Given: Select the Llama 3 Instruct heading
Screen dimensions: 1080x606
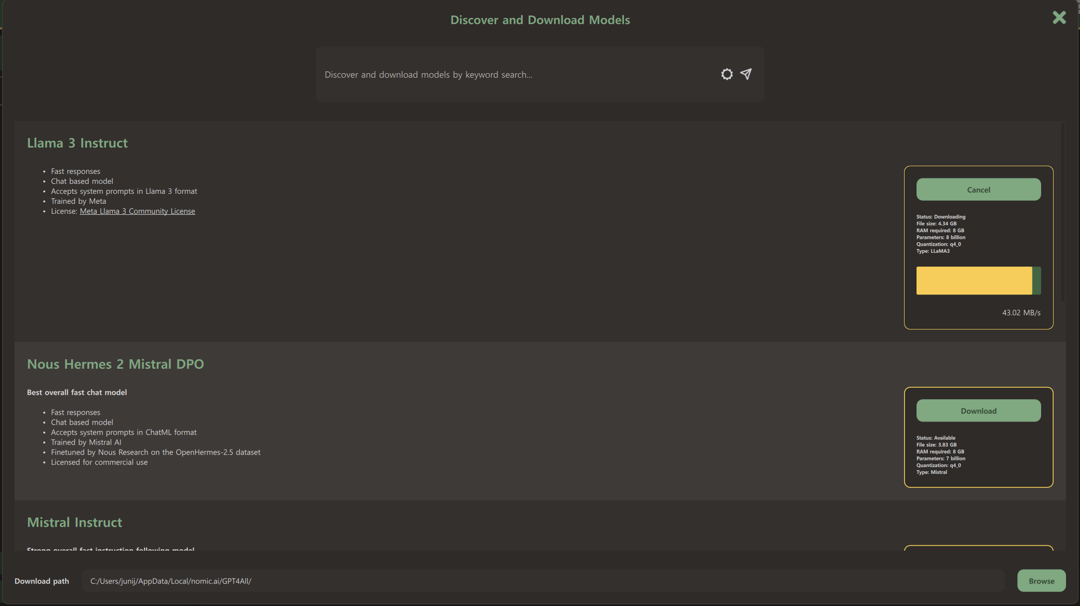Looking at the screenshot, I should 77,143.
